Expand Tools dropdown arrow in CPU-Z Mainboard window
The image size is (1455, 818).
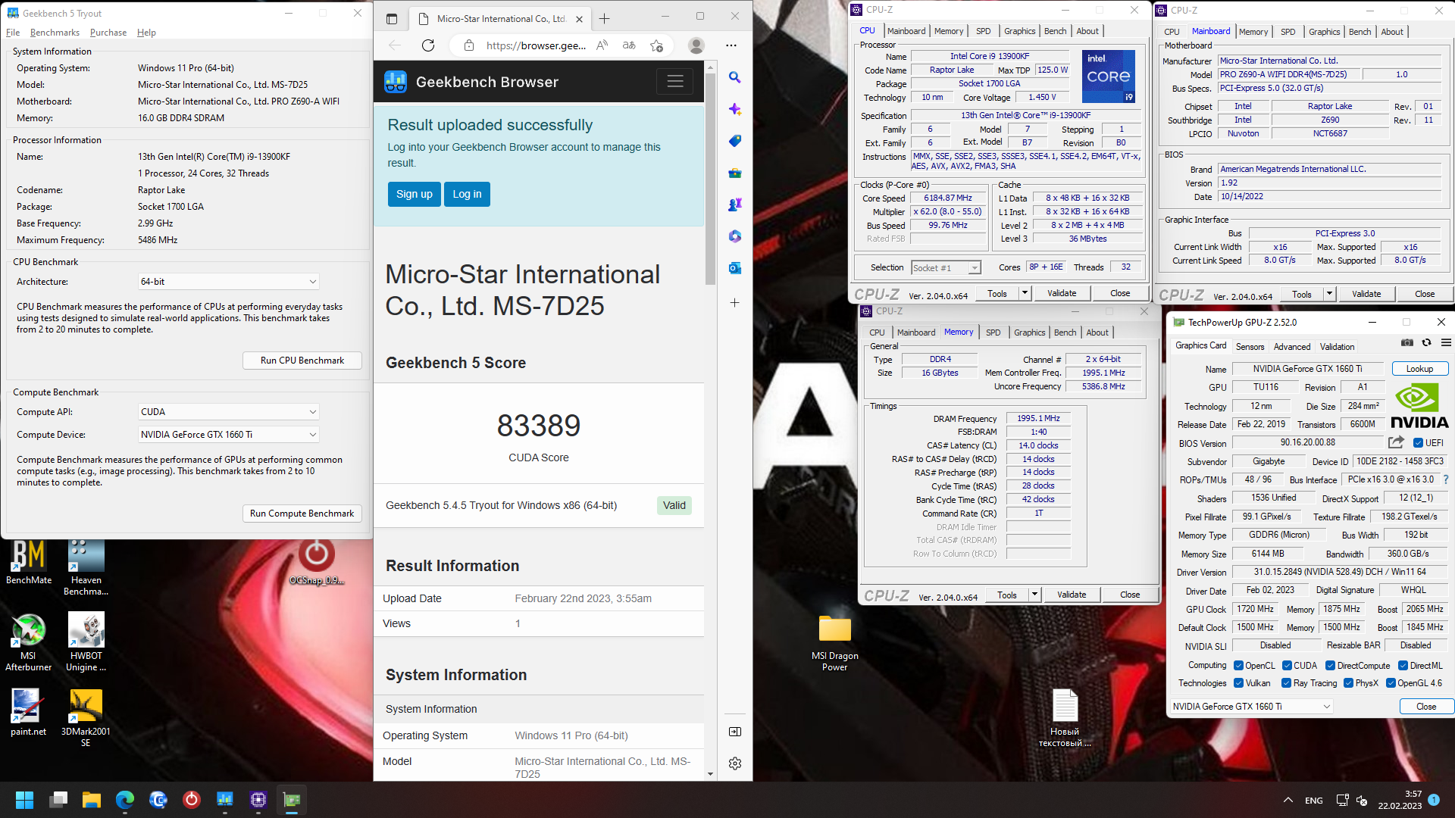(1329, 294)
